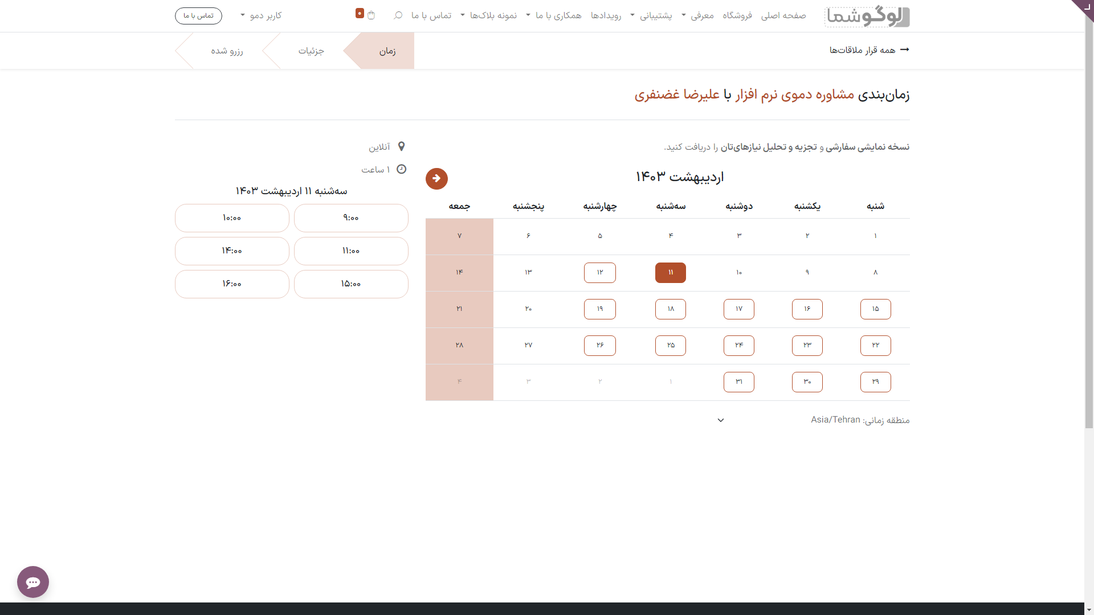Open the live chat bubble
This screenshot has height=615, width=1094.
(x=33, y=582)
